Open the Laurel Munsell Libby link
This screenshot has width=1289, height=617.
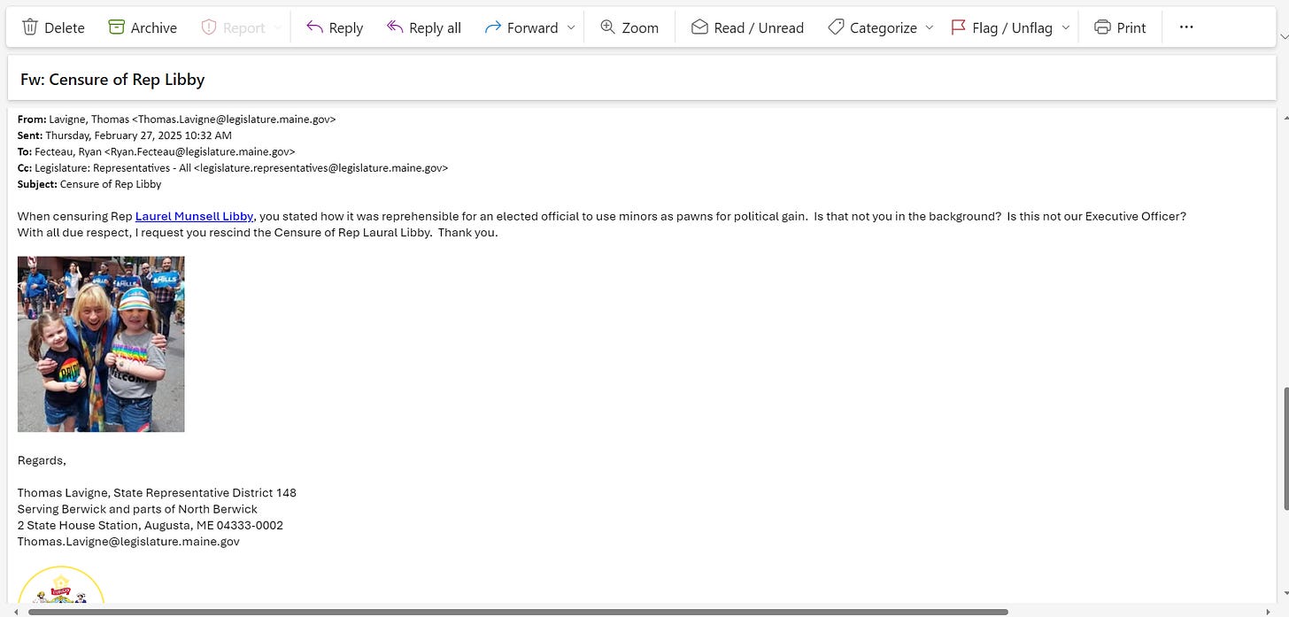click(x=194, y=216)
